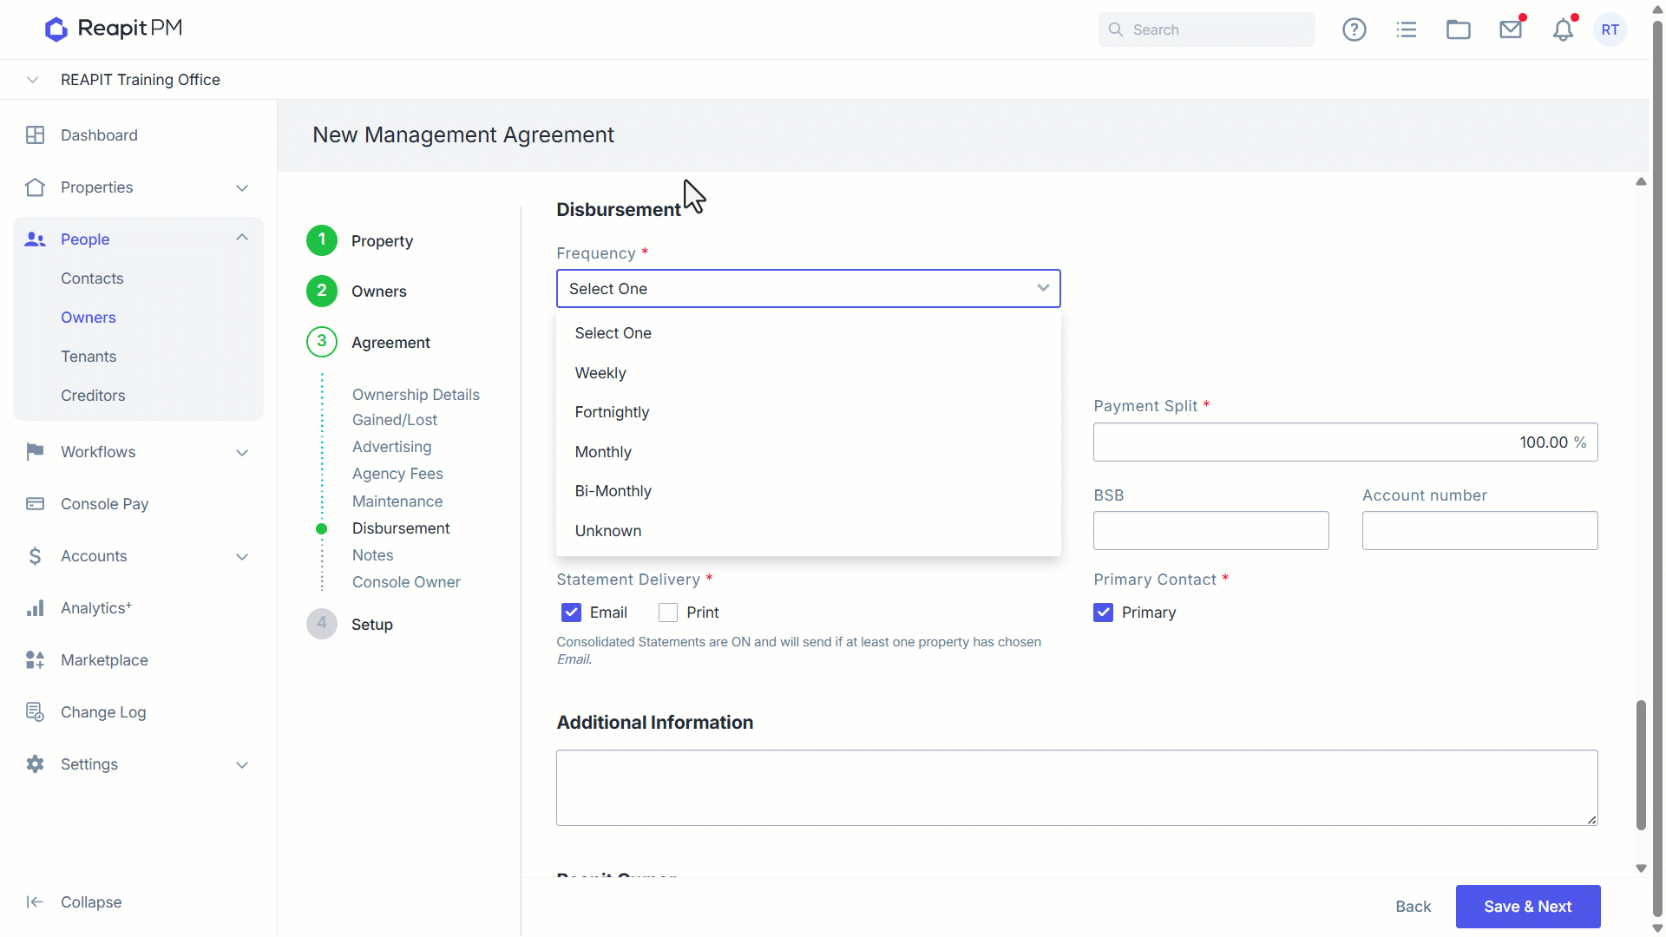Collapse the sidebar with Collapse icon

[x=35, y=902]
